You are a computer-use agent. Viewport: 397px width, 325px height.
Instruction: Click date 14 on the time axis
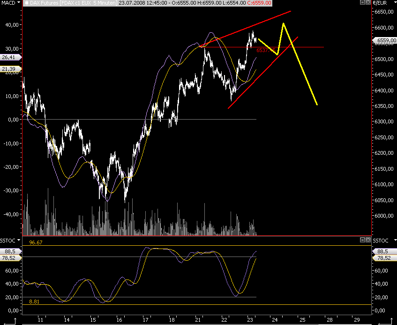(x=67, y=320)
